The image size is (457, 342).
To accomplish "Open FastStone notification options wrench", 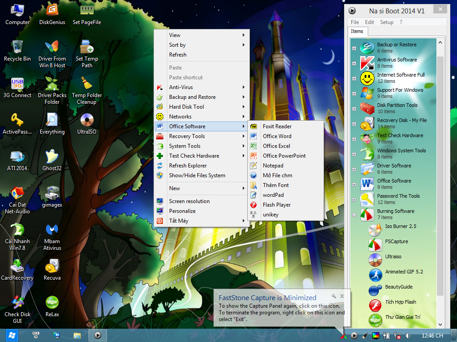I will (334, 296).
